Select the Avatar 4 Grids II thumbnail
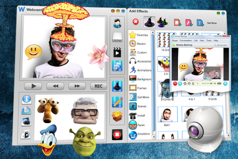 click(x=167, y=89)
